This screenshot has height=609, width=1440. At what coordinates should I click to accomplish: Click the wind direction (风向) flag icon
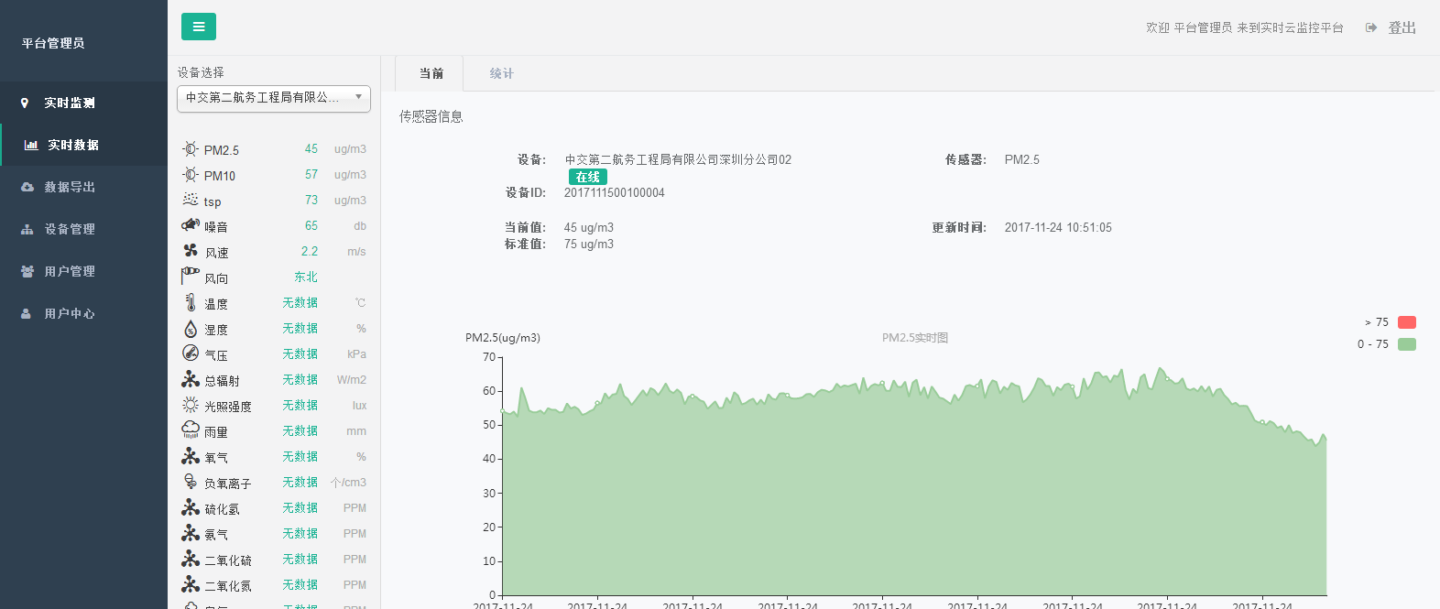tap(190, 276)
